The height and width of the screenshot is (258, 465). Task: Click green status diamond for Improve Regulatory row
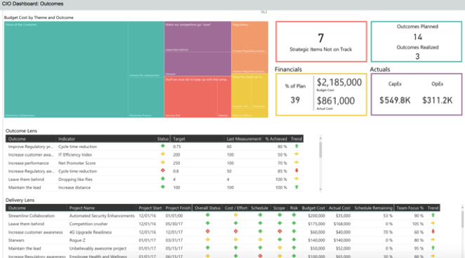(x=162, y=146)
